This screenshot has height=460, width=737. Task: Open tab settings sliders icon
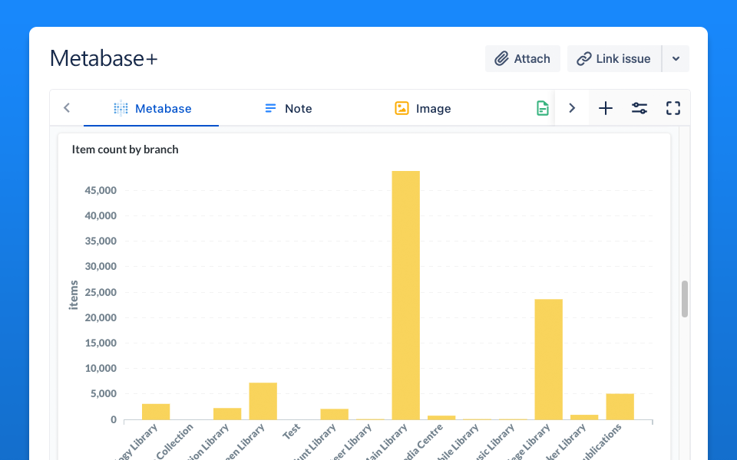click(640, 108)
